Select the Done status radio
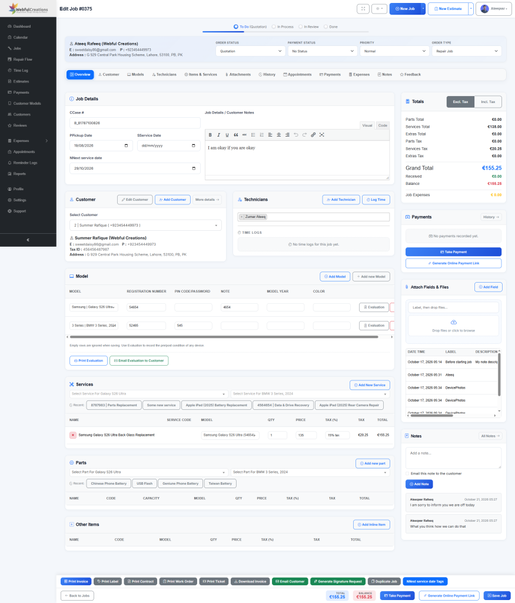The width and height of the screenshot is (515, 603). (326, 27)
